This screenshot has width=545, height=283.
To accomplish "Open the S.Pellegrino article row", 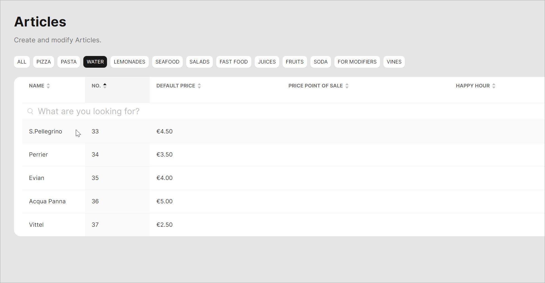I will click(x=45, y=131).
